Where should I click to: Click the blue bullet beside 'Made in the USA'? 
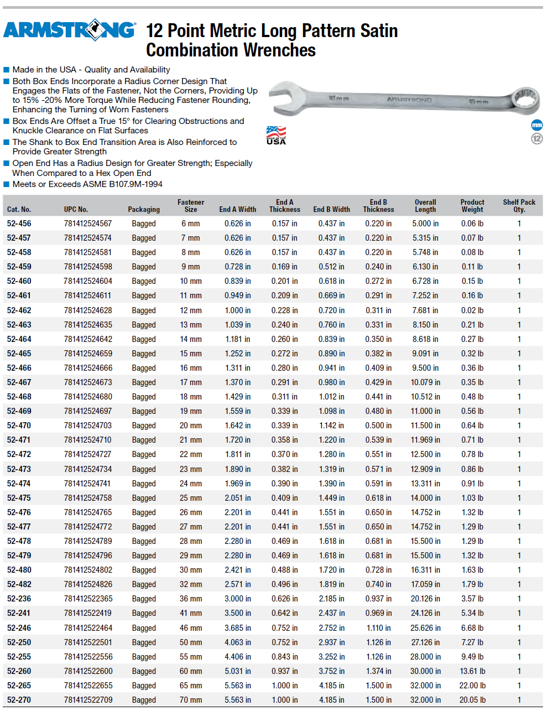coord(7,70)
